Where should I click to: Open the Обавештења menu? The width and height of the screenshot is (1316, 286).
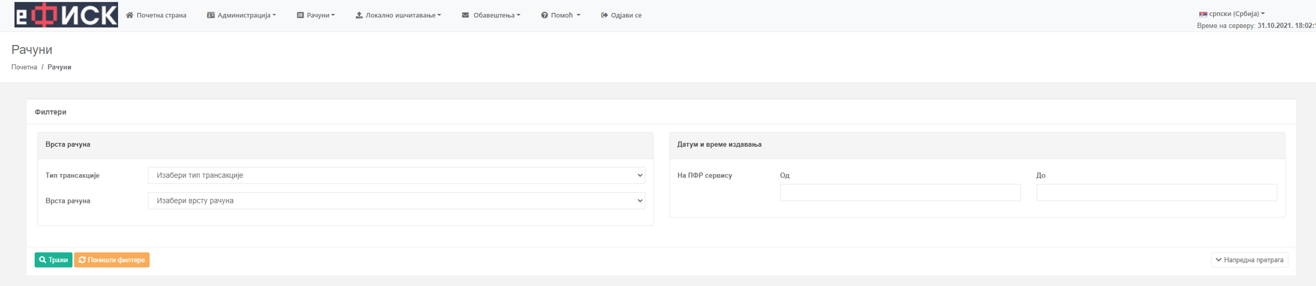coord(491,15)
